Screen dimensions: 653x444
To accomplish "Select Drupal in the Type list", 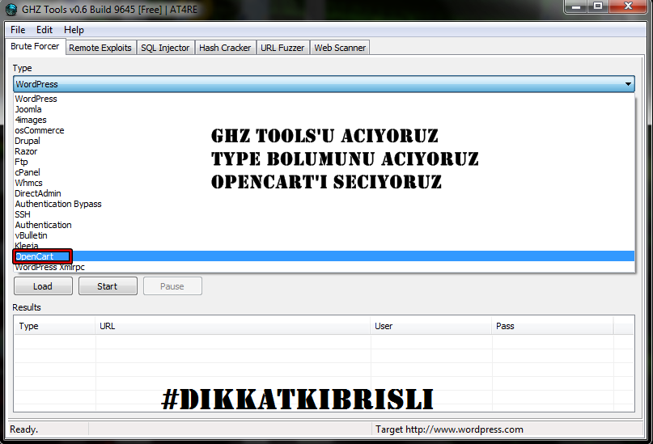I will click(324, 141).
